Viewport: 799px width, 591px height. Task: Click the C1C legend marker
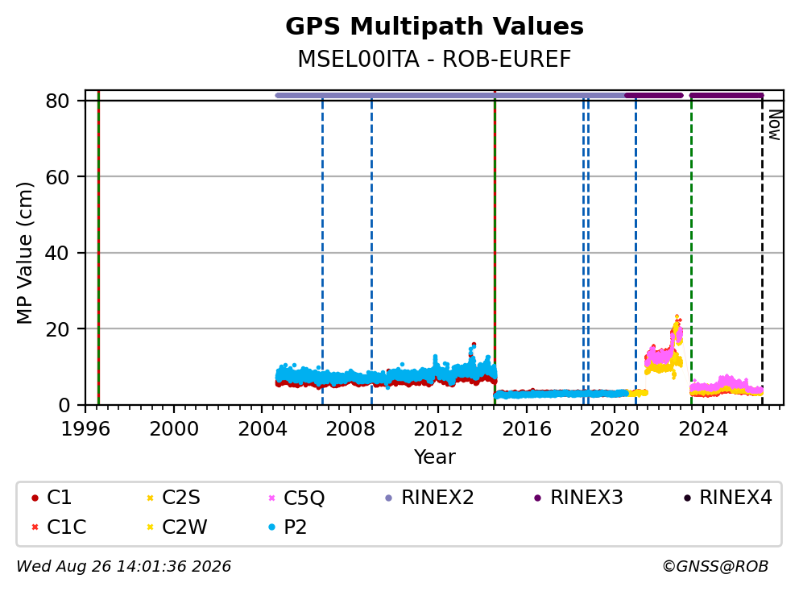click(35, 527)
